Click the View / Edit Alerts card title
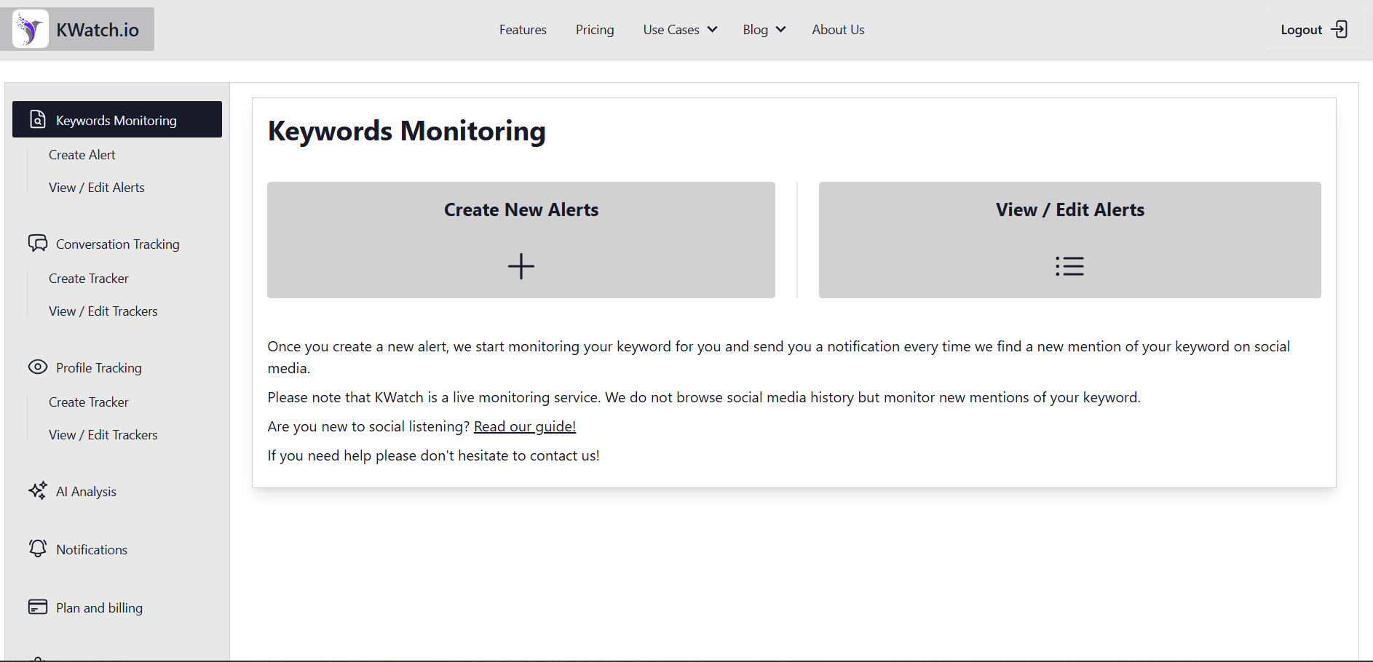The width and height of the screenshot is (1373, 662). (x=1070, y=210)
